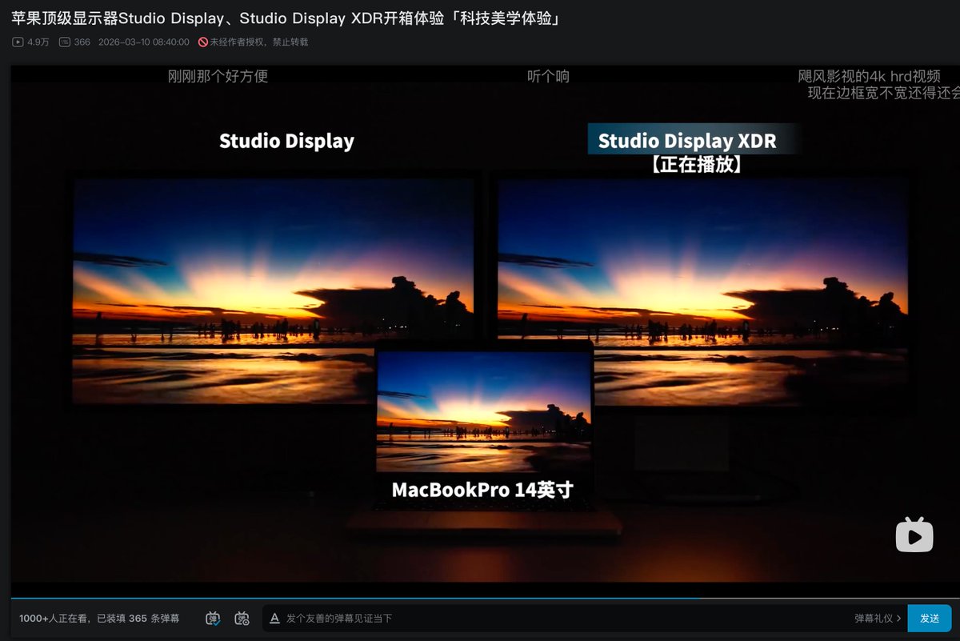The width and height of the screenshot is (960, 641).
Task: Click the 366 danmaku count in header
Action: tap(82, 42)
